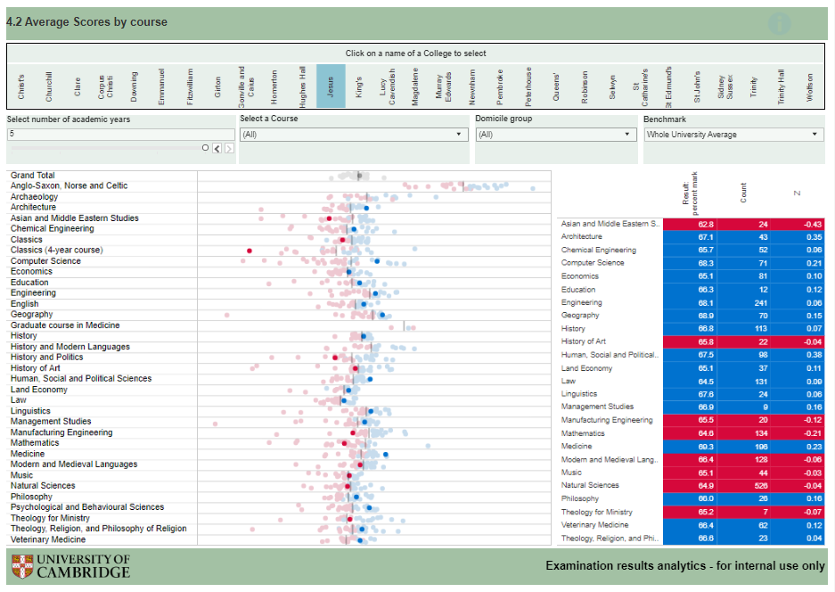
Task: Click the University of Cambridge crest logo
Action: coord(23,566)
